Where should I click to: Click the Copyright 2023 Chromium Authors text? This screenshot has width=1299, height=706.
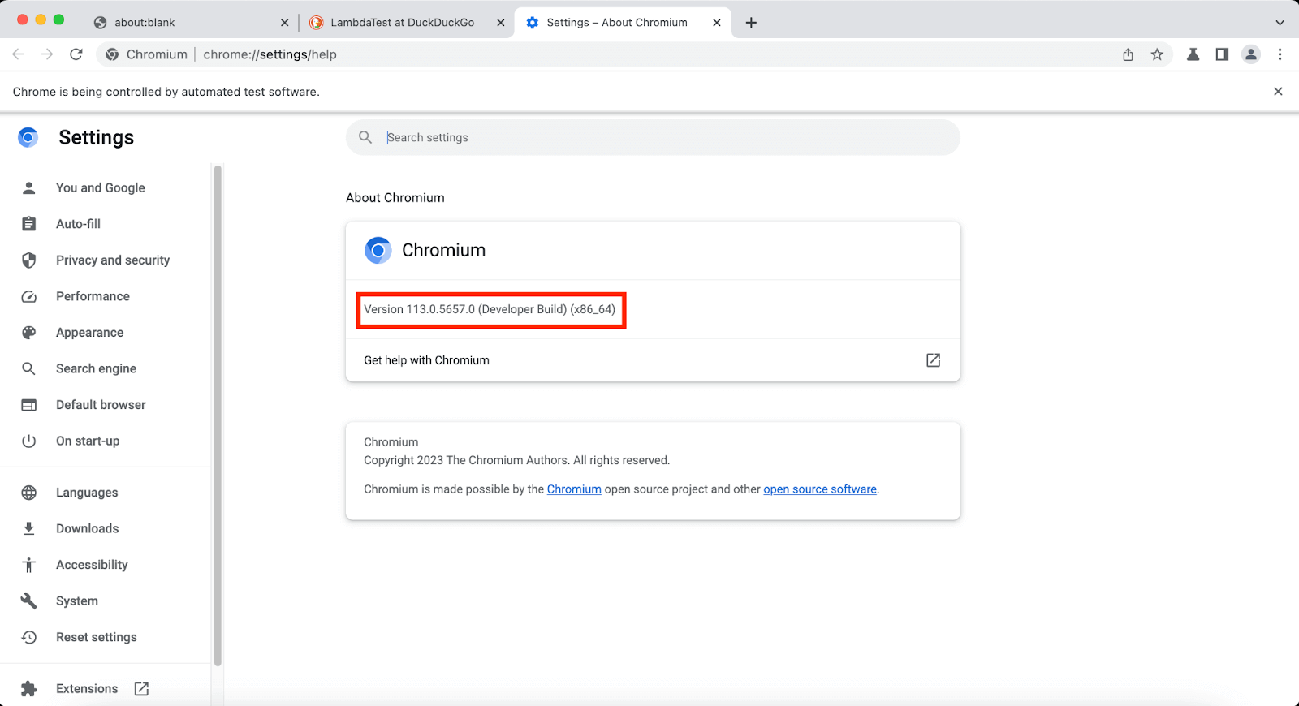click(x=516, y=460)
